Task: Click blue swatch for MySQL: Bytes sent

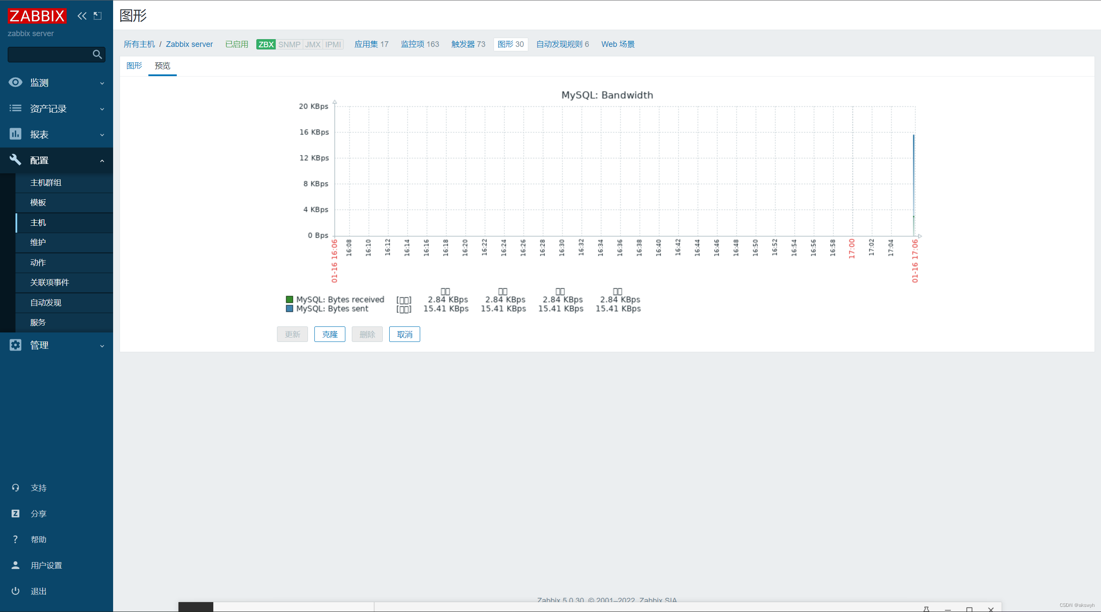Action: coord(289,308)
